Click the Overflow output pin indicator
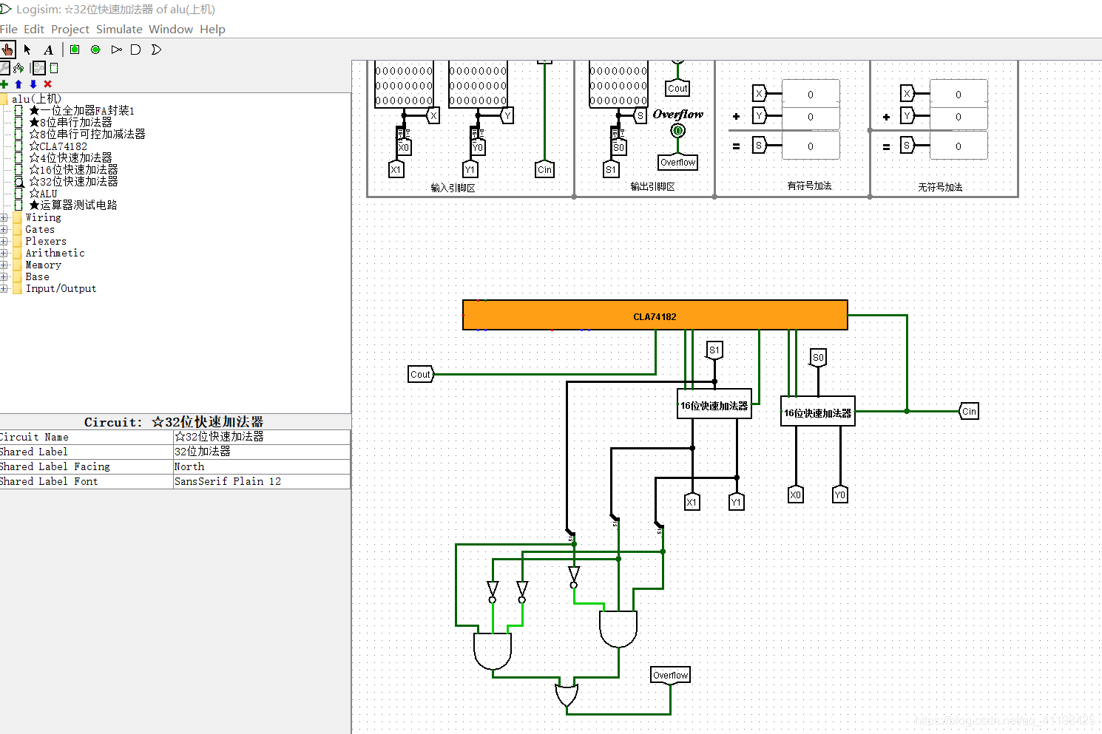This screenshot has height=734, width=1102. coord(677,131)
